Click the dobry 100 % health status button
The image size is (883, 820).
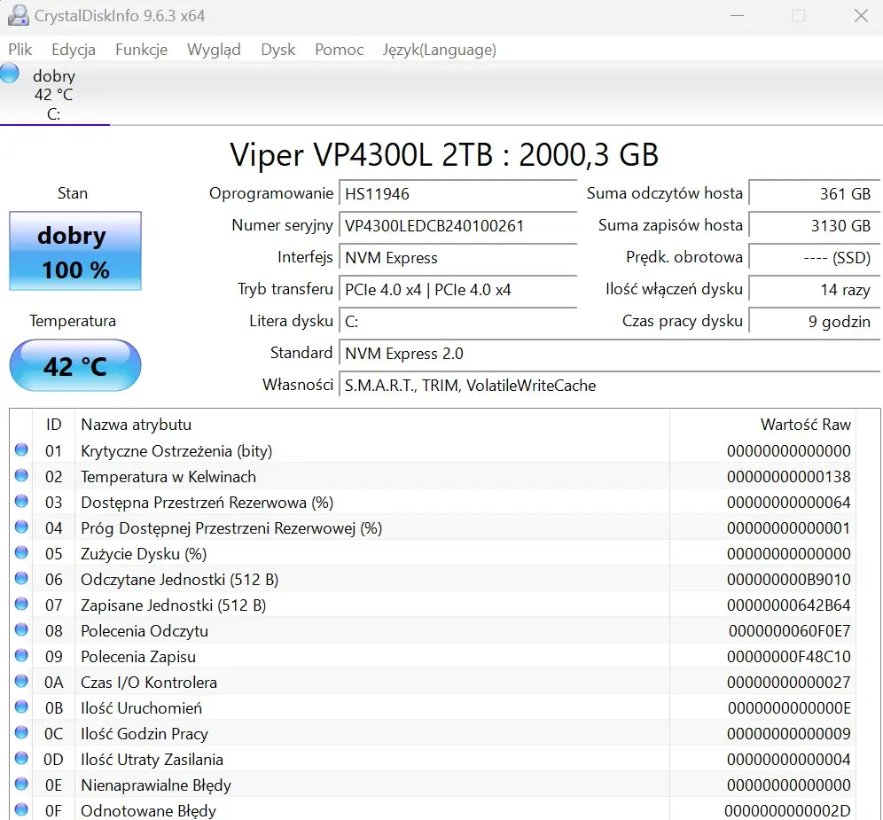point(75,252)
